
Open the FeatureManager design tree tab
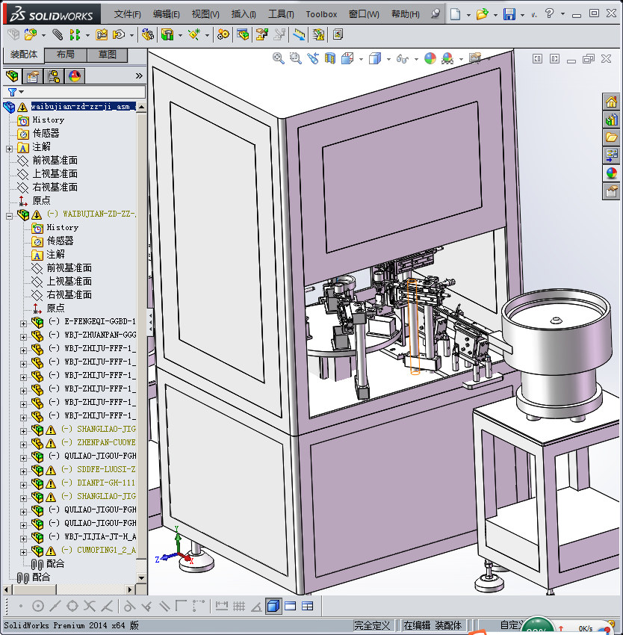click(x=13, y=75)
